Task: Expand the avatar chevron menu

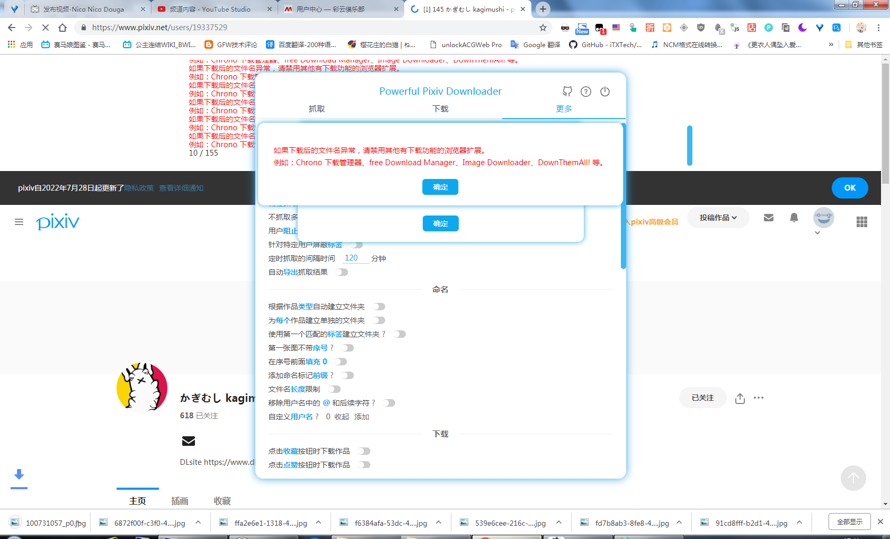Action: [x=817, y=233]
